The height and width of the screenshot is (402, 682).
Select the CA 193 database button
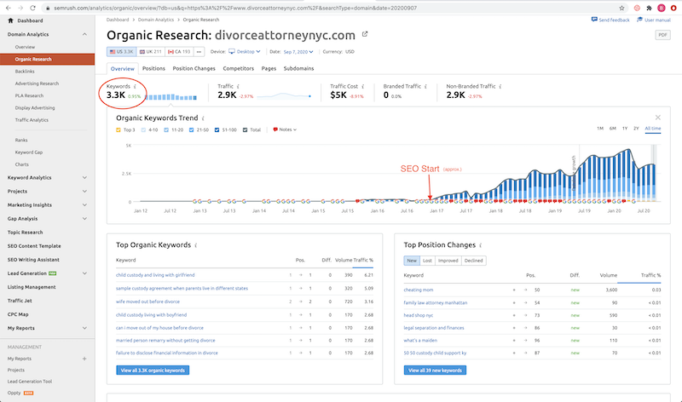(x=179, y=52)
